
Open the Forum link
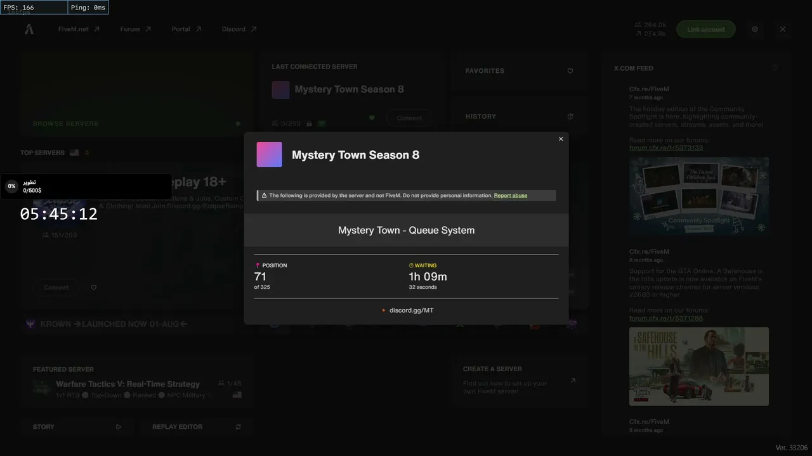coord(135,29)
